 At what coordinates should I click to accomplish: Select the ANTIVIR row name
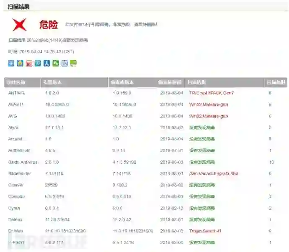tap(16, 93)
